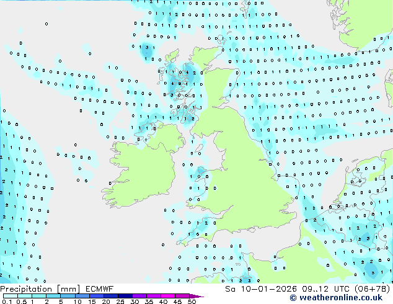Click legend value '15'

[x=92, y=302]
